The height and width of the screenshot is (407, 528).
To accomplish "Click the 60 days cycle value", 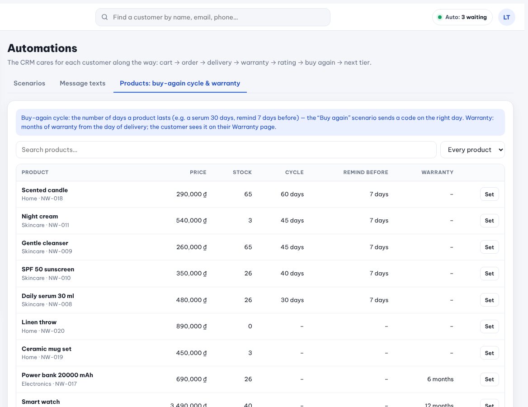I will (x=292, y=194).
